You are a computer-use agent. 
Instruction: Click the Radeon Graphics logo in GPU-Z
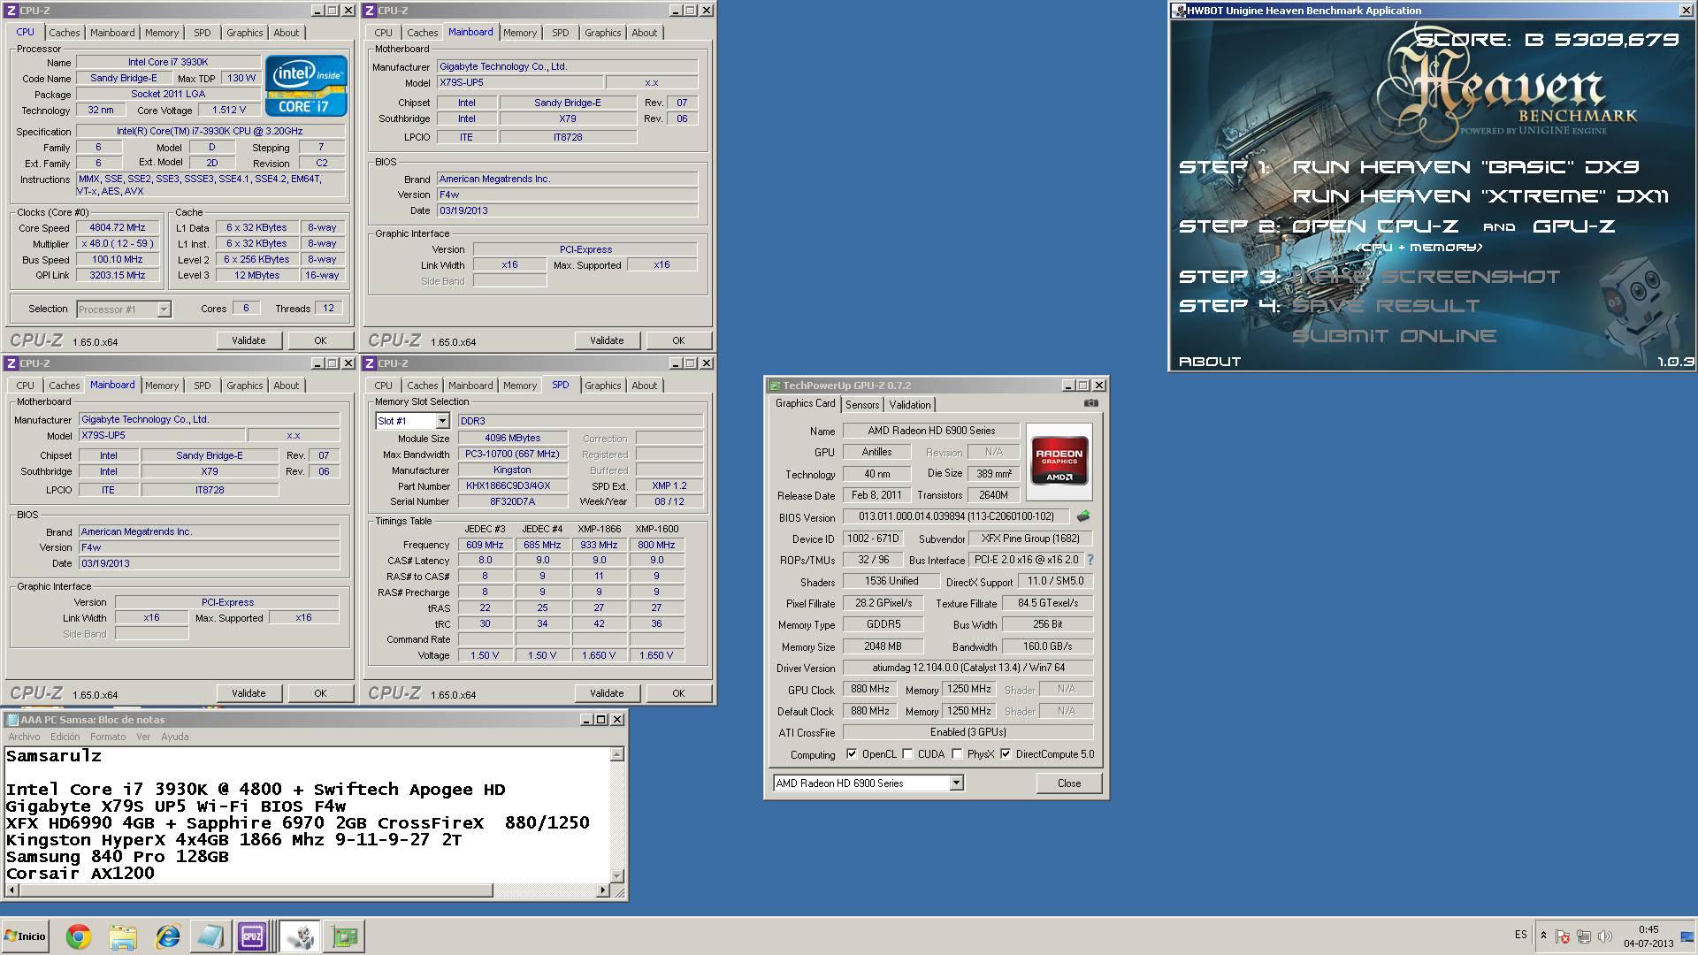[x=1059, y=462]
